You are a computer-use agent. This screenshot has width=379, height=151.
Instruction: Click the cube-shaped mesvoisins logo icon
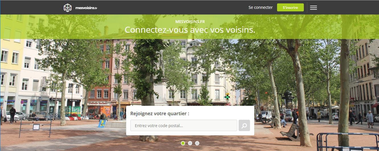(x=67, y=8)
